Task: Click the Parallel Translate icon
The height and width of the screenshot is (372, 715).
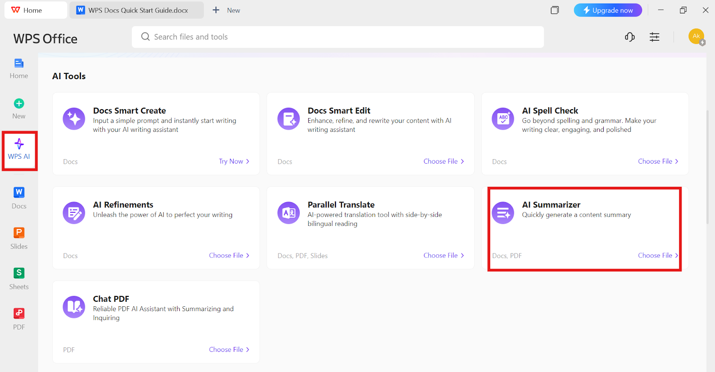Action: pyautogui.click(x=289, y=213)
